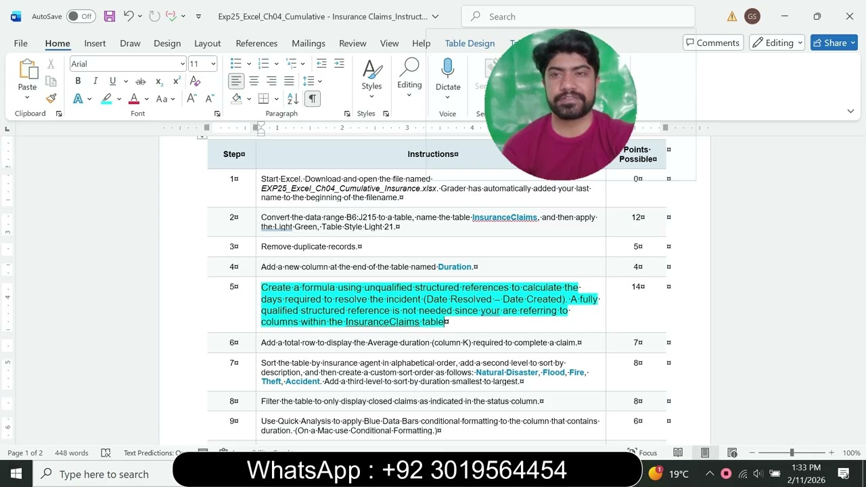Open the Editing find tools

coord(409,78)
